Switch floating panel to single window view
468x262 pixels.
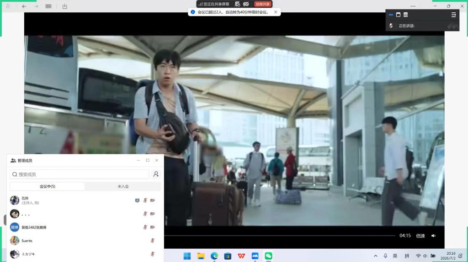pos(398,15)
